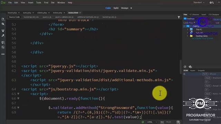221x124 pixels.
Task: Open the Tools menu
Action: pos(39,2)
